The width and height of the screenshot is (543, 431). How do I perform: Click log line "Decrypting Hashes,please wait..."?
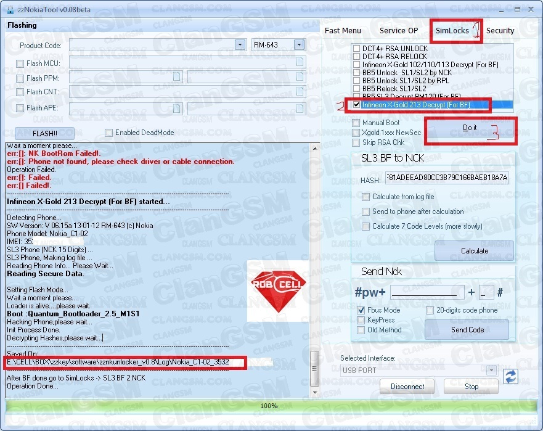pyautogui.click(x=55, y=338)
